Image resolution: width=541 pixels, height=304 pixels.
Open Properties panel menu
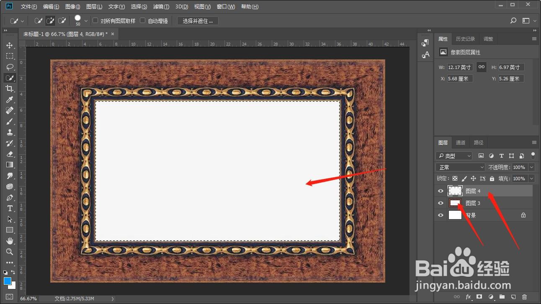(534, 39)
